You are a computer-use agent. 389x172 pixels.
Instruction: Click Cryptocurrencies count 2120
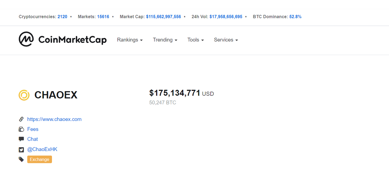pos(62,17)
